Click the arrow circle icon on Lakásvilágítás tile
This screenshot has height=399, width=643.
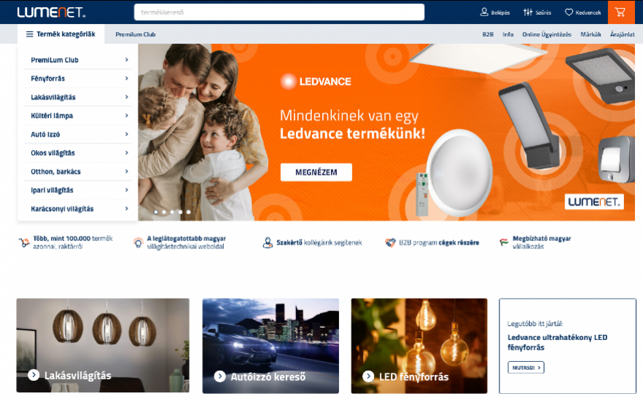(x=34, y=375)
